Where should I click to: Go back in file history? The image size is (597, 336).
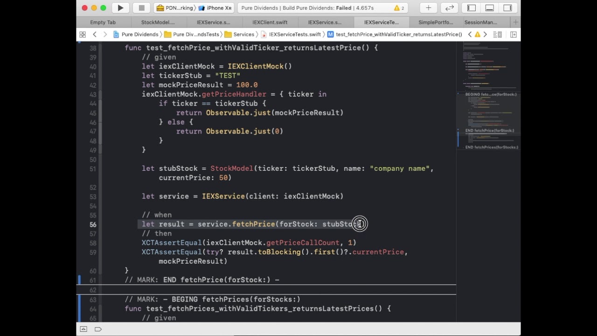(x=94, y=35)
